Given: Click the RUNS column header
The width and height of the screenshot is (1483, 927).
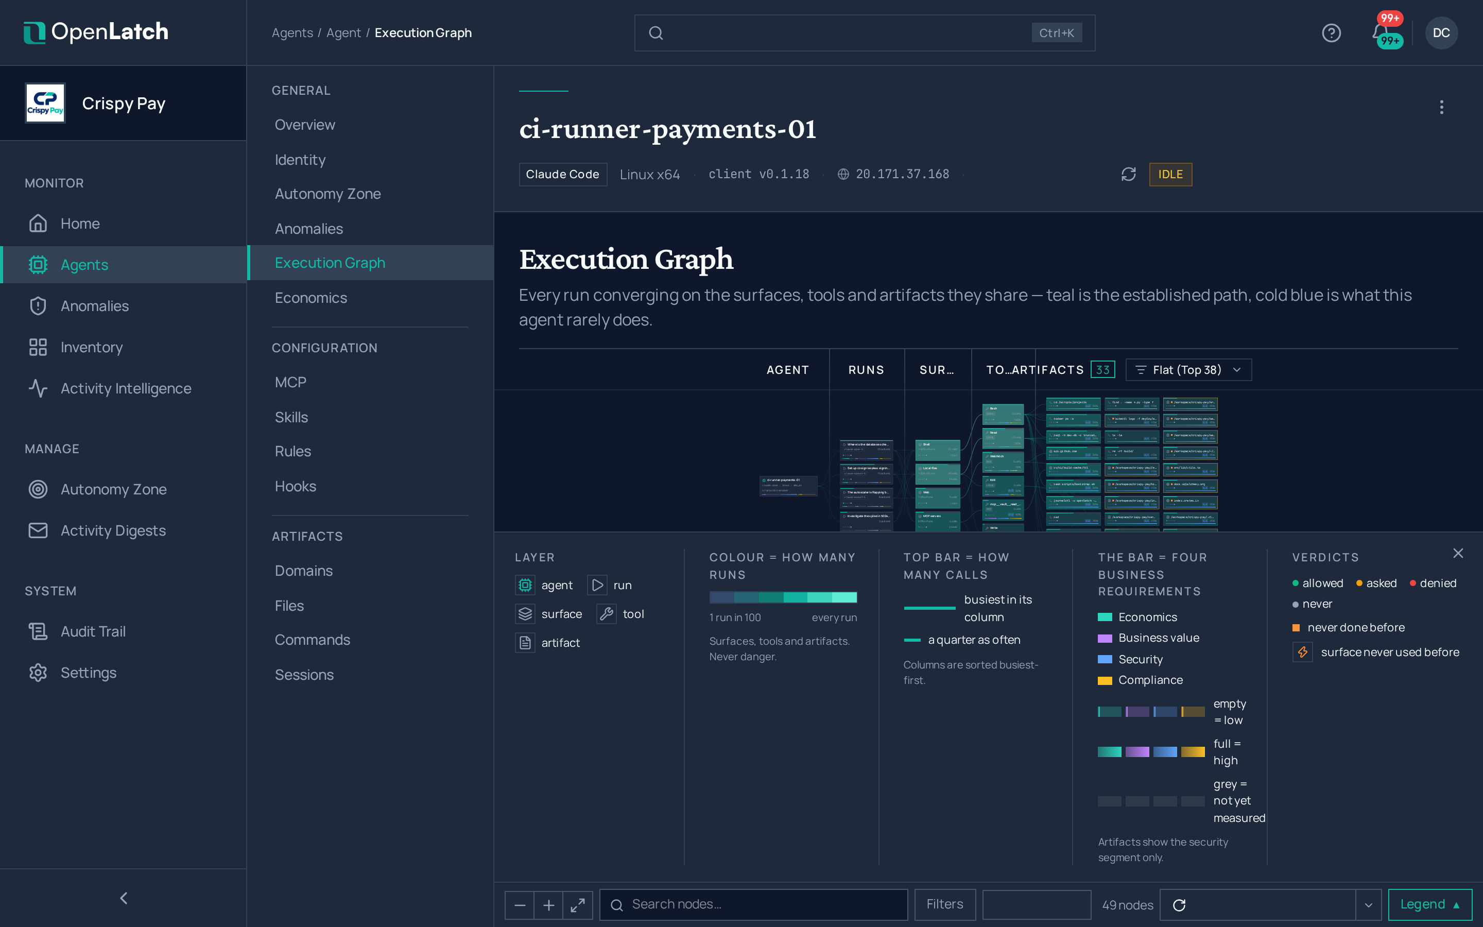Looking at the screenshot, I should click(866, 370).
